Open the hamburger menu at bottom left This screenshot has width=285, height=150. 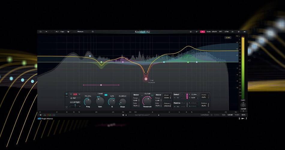click(x=40, y=115)
